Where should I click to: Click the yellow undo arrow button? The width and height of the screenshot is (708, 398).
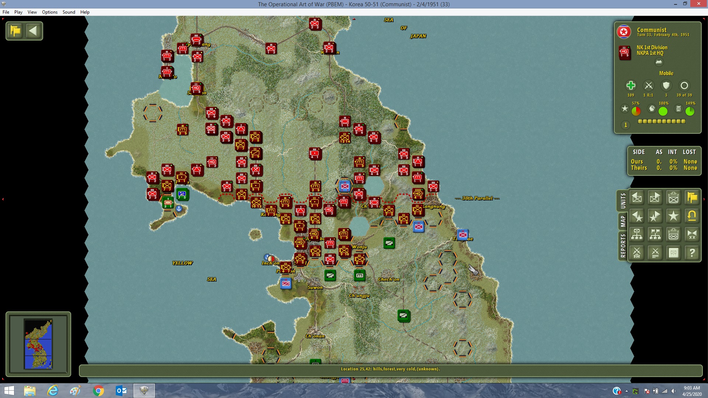692,216
